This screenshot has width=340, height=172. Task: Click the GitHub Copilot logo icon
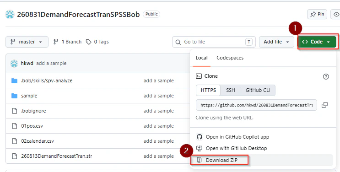tap(199, 137)
